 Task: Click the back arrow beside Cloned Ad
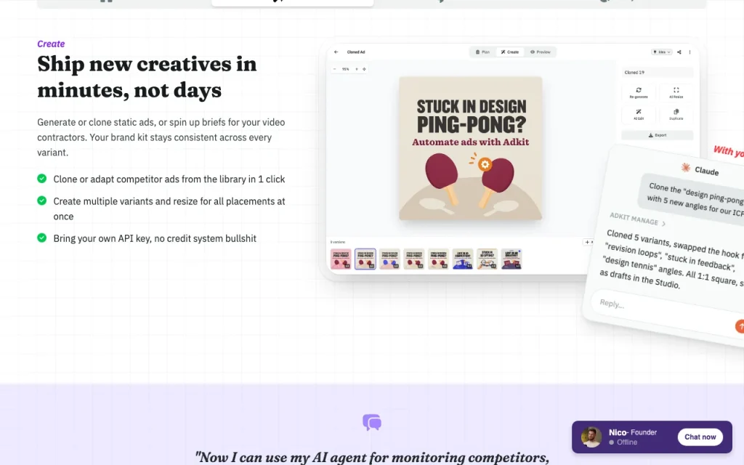pos(336,52)
